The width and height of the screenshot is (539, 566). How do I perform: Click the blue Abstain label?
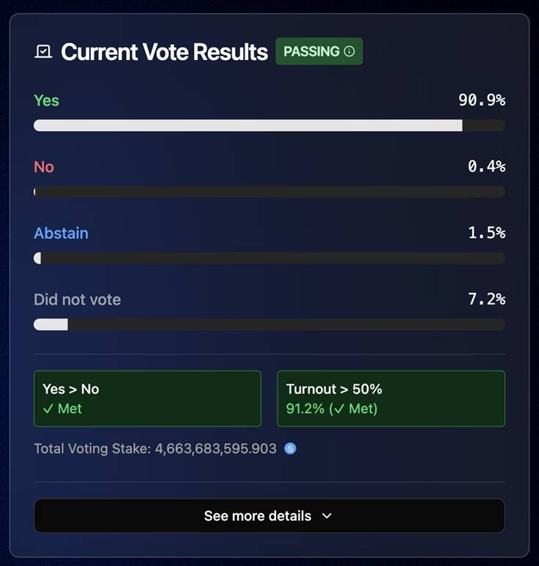click(x=61, y=234)
